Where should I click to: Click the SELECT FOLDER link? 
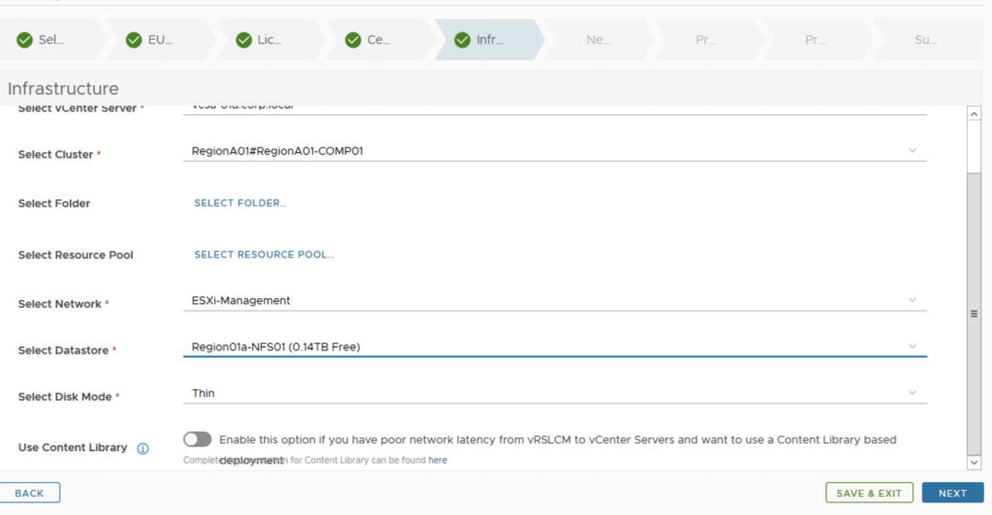(x=239, y=203)
